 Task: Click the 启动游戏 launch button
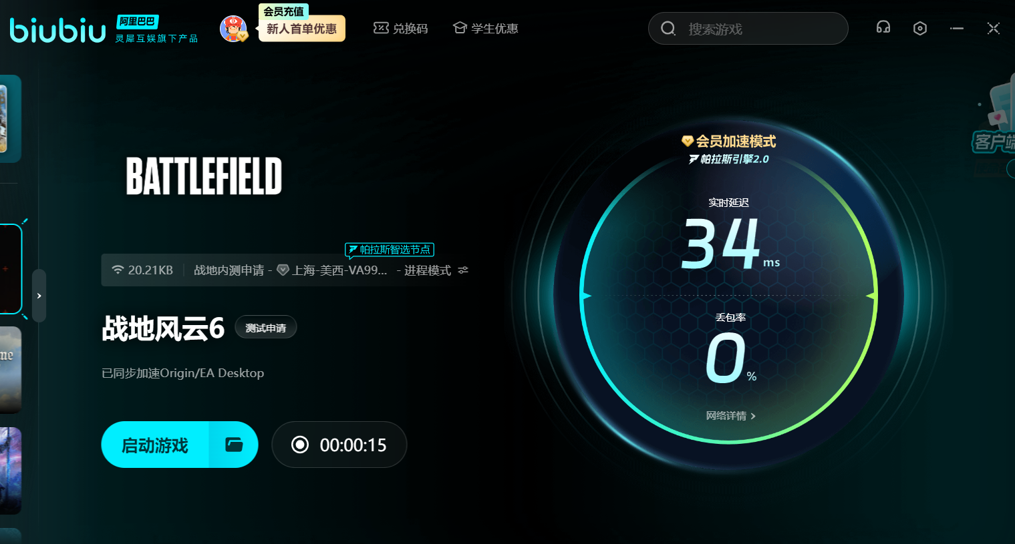pos(155,445)
